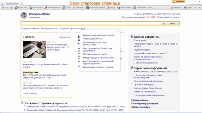The image size is (202, 113).
Task: Open Учетная ставка Банка России link
Action: [x=148, y=88]
